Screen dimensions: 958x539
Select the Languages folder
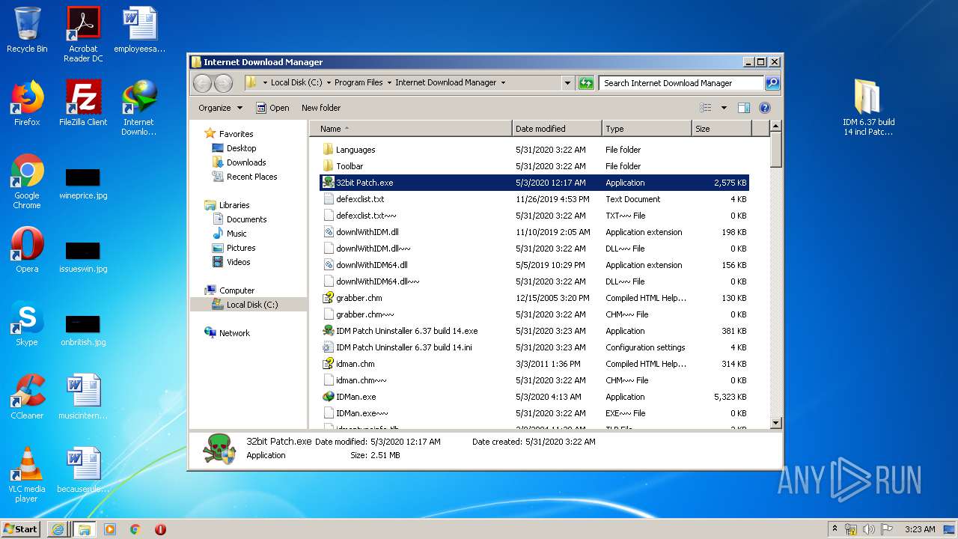pos(534,150)
